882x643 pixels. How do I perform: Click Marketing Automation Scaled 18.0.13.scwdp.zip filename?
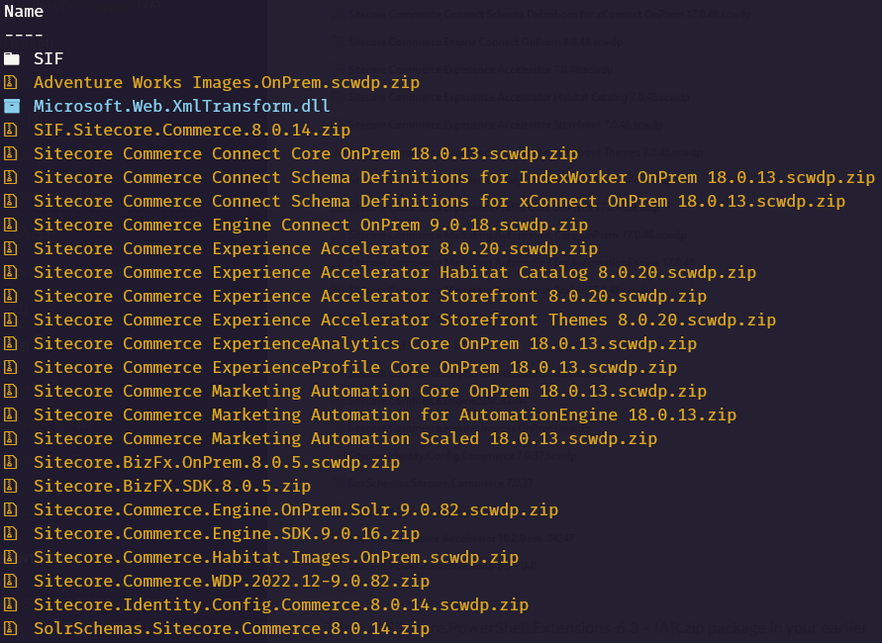345,438
